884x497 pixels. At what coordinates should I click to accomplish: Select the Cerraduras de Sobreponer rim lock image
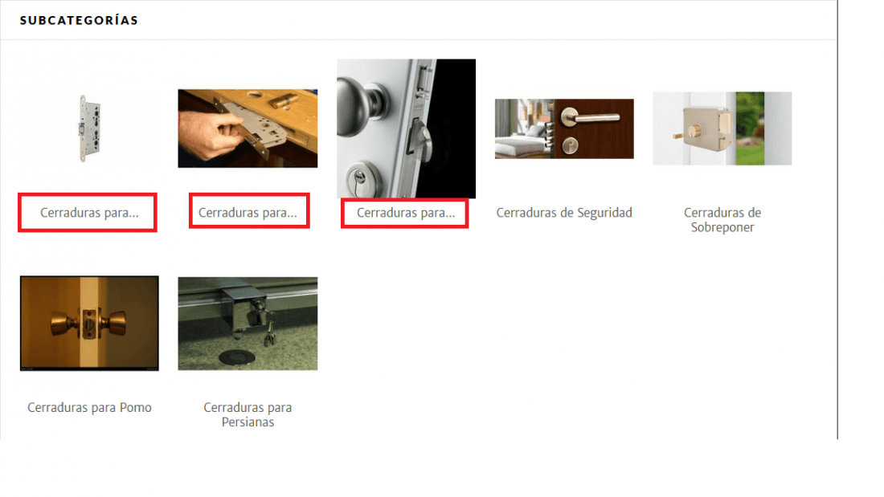coord(722,128)
